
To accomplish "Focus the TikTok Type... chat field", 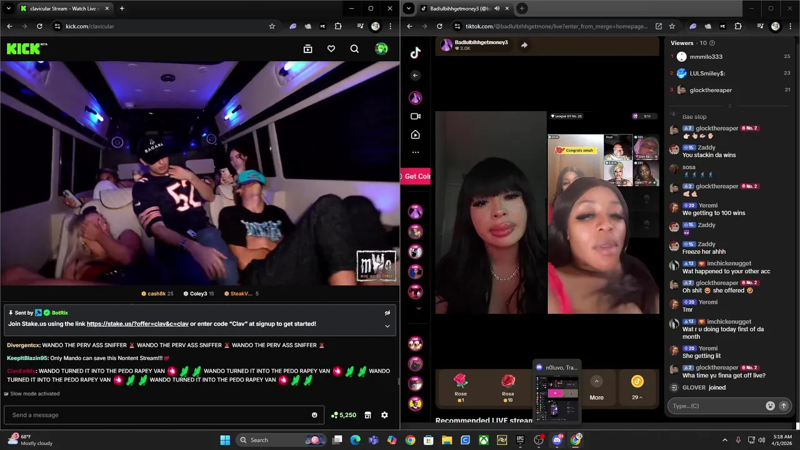I will [716, 406].
